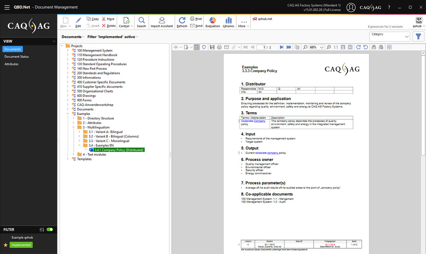Image resolution: width=426 pixels, height=254 pixels.
Task: Switch the filter panel off
Action: (49, 229)
